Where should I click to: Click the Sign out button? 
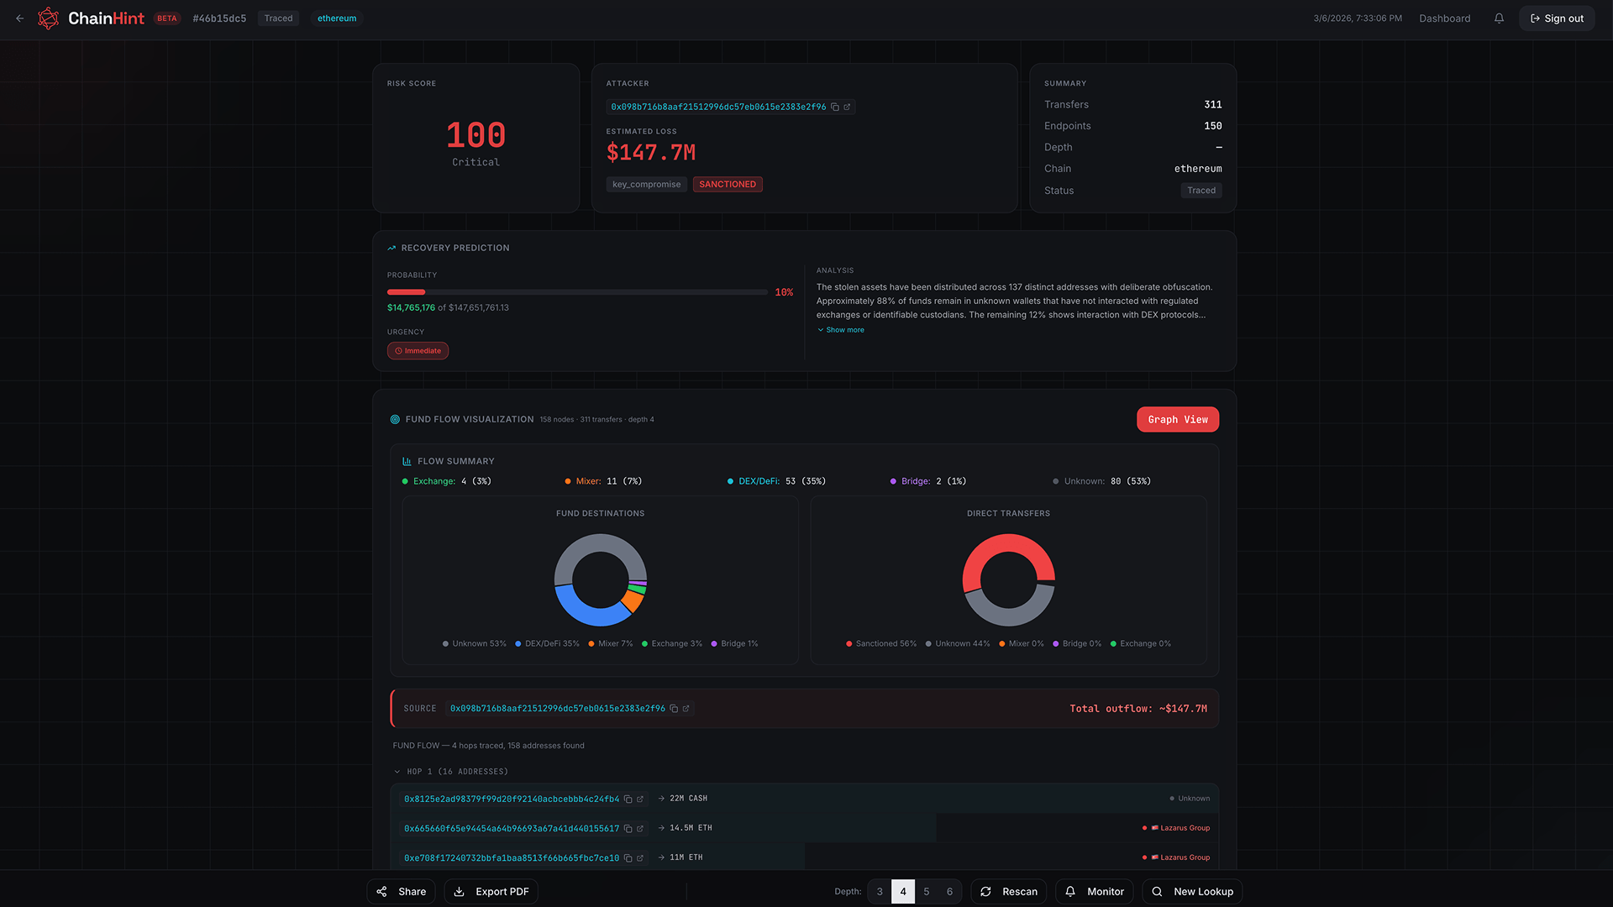tap(1557, 18)
